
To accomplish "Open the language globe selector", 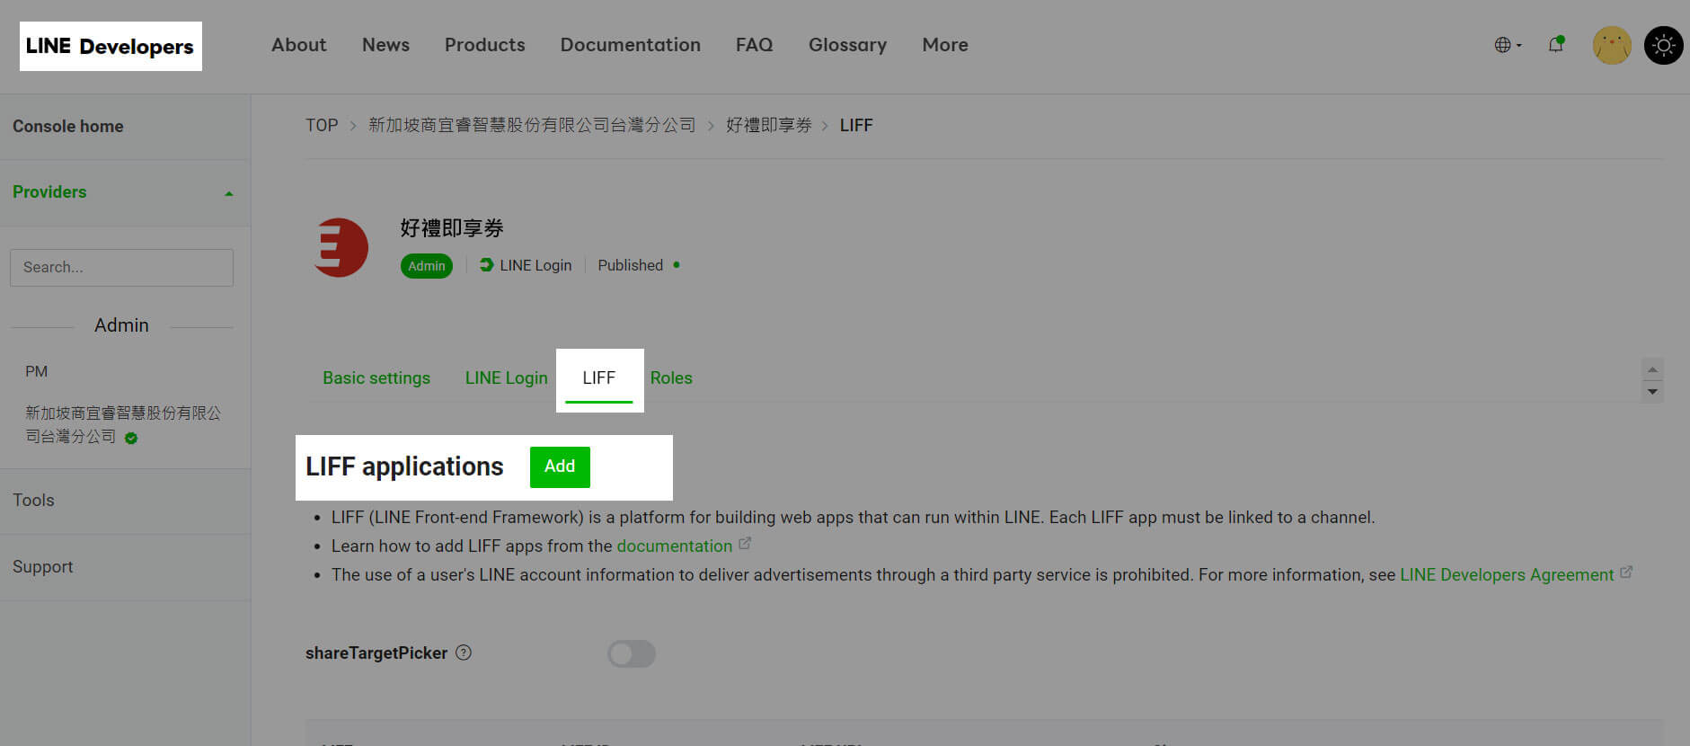I will coord(1507,45).
